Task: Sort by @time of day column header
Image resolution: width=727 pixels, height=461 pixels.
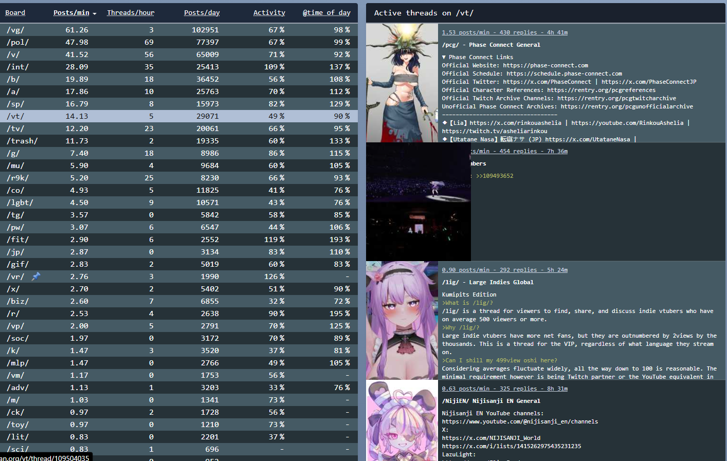Action: [x=326, y=13]
